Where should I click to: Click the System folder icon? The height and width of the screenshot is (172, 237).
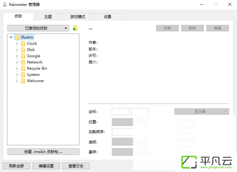click(x=23, y=75)
